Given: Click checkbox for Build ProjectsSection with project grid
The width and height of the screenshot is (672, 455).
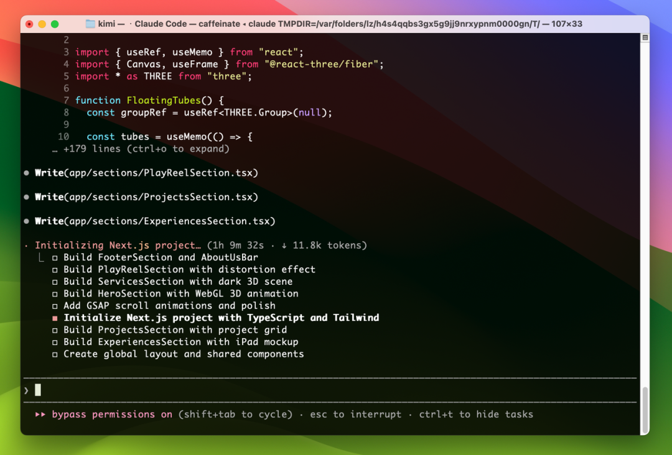Looking at the screenshot, I should [55, 330].
